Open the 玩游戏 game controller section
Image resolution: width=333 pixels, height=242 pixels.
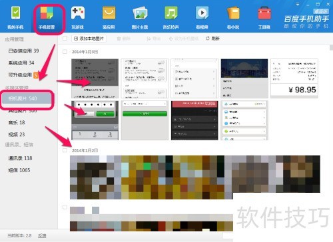(77, 18)
